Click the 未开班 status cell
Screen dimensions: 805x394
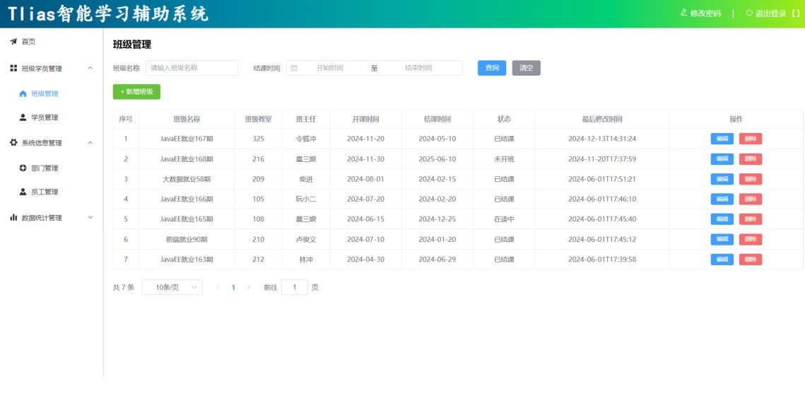point(504,158)
